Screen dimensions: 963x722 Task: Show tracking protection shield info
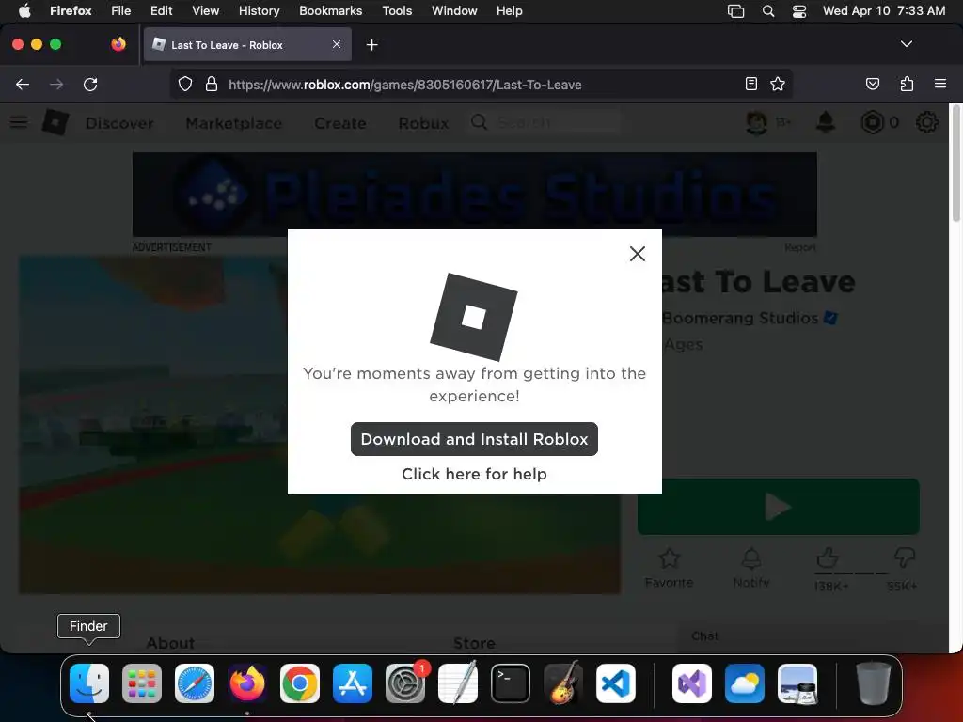(185, 84)
